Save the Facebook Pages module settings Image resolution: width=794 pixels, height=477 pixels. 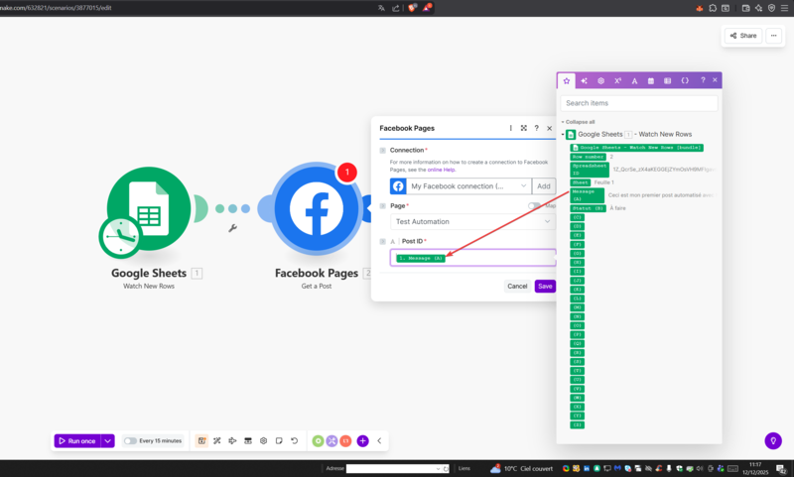545,287
